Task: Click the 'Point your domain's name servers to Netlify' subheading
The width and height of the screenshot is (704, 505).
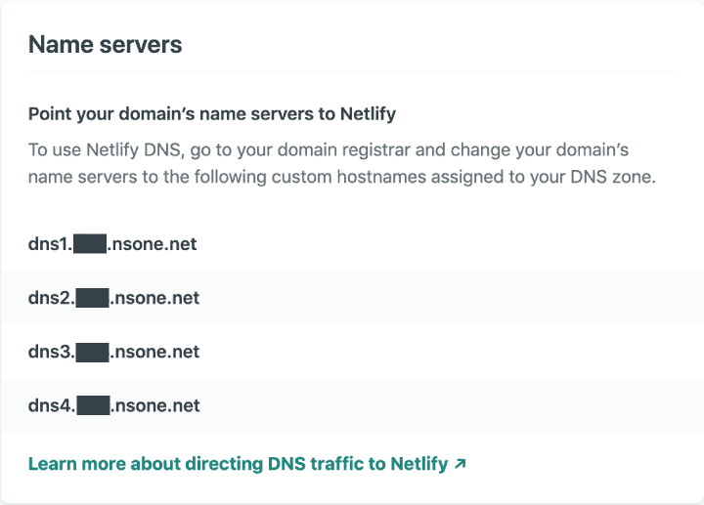Action: (x=212, y=114)
